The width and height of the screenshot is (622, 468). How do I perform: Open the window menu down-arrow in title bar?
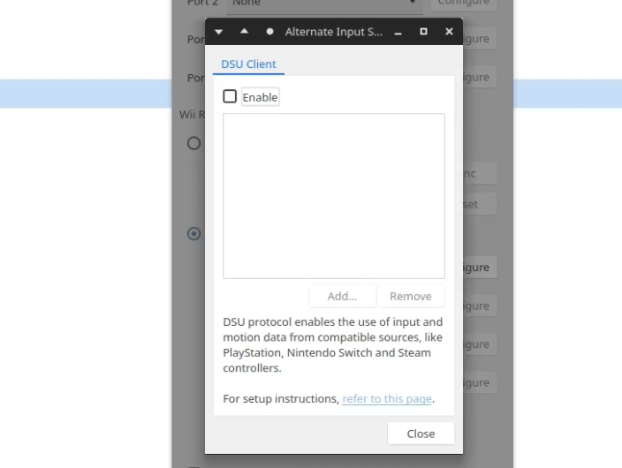(219, 32)
